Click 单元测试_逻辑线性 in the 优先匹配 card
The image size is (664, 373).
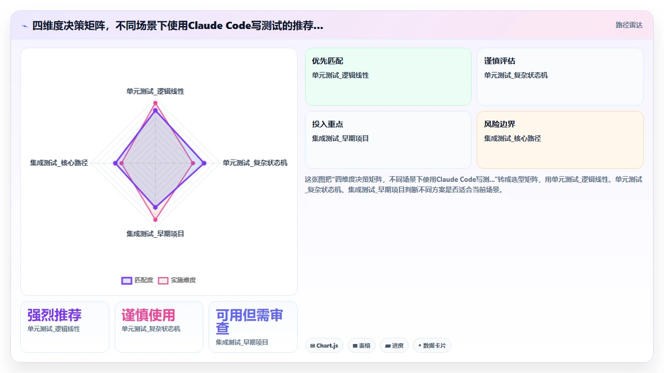coord(340,75)
